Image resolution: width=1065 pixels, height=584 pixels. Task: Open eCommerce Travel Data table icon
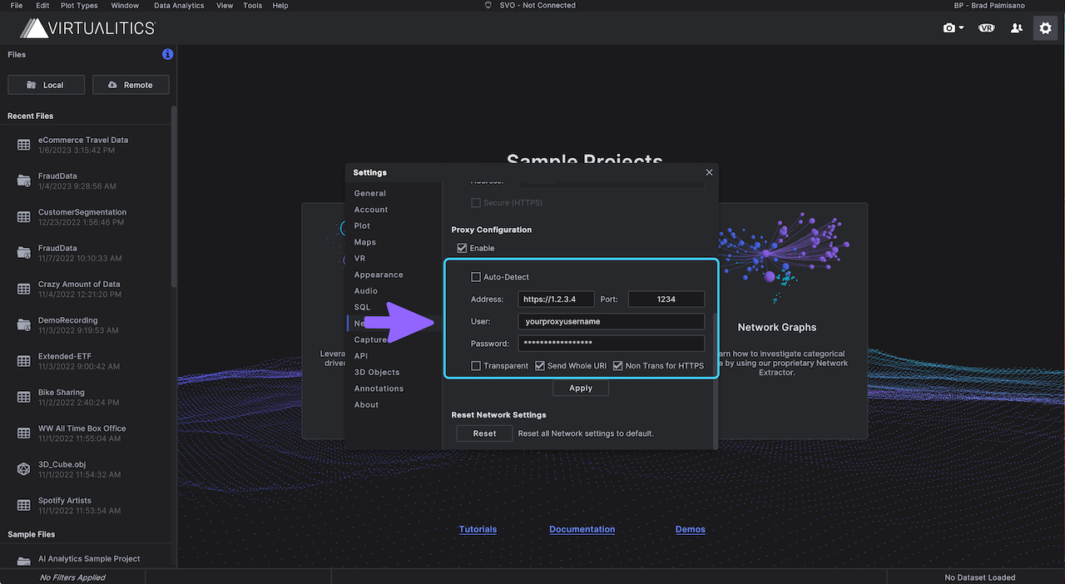(23, 145)
